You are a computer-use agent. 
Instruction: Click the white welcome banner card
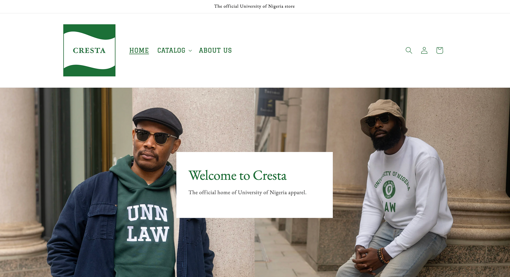click(254, 185)
